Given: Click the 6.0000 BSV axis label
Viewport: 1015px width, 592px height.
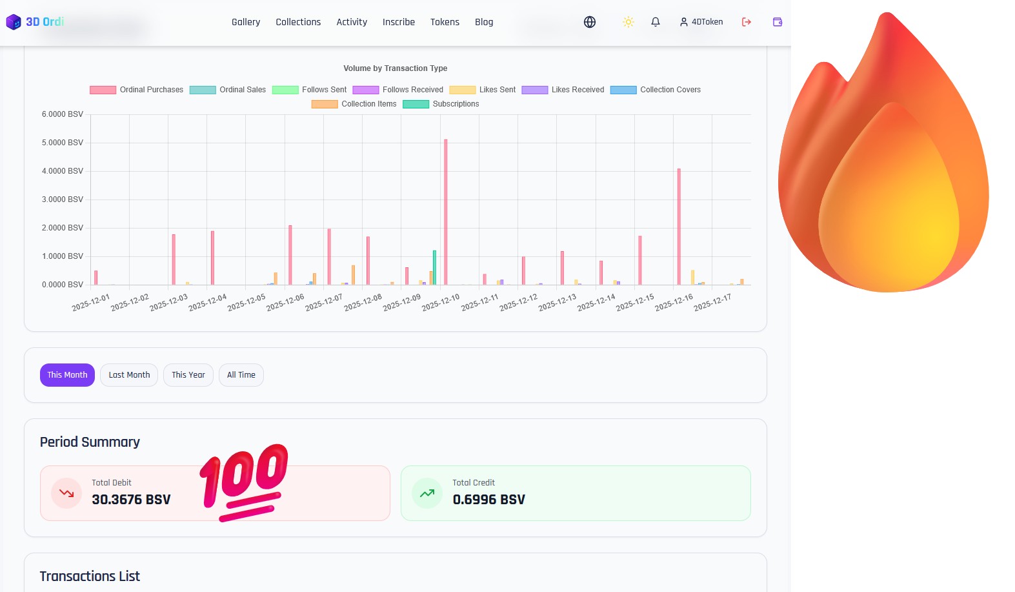Looking at the screenshot, I should (x=63, y=114).
